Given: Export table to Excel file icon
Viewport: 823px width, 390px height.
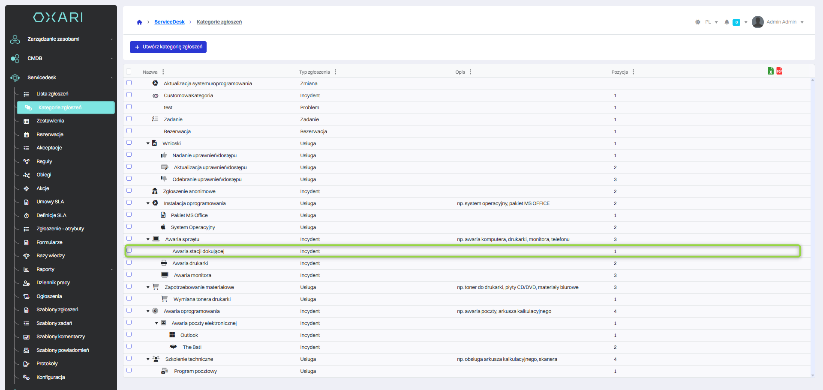Looking at the screenshot, I should (771, 71).
